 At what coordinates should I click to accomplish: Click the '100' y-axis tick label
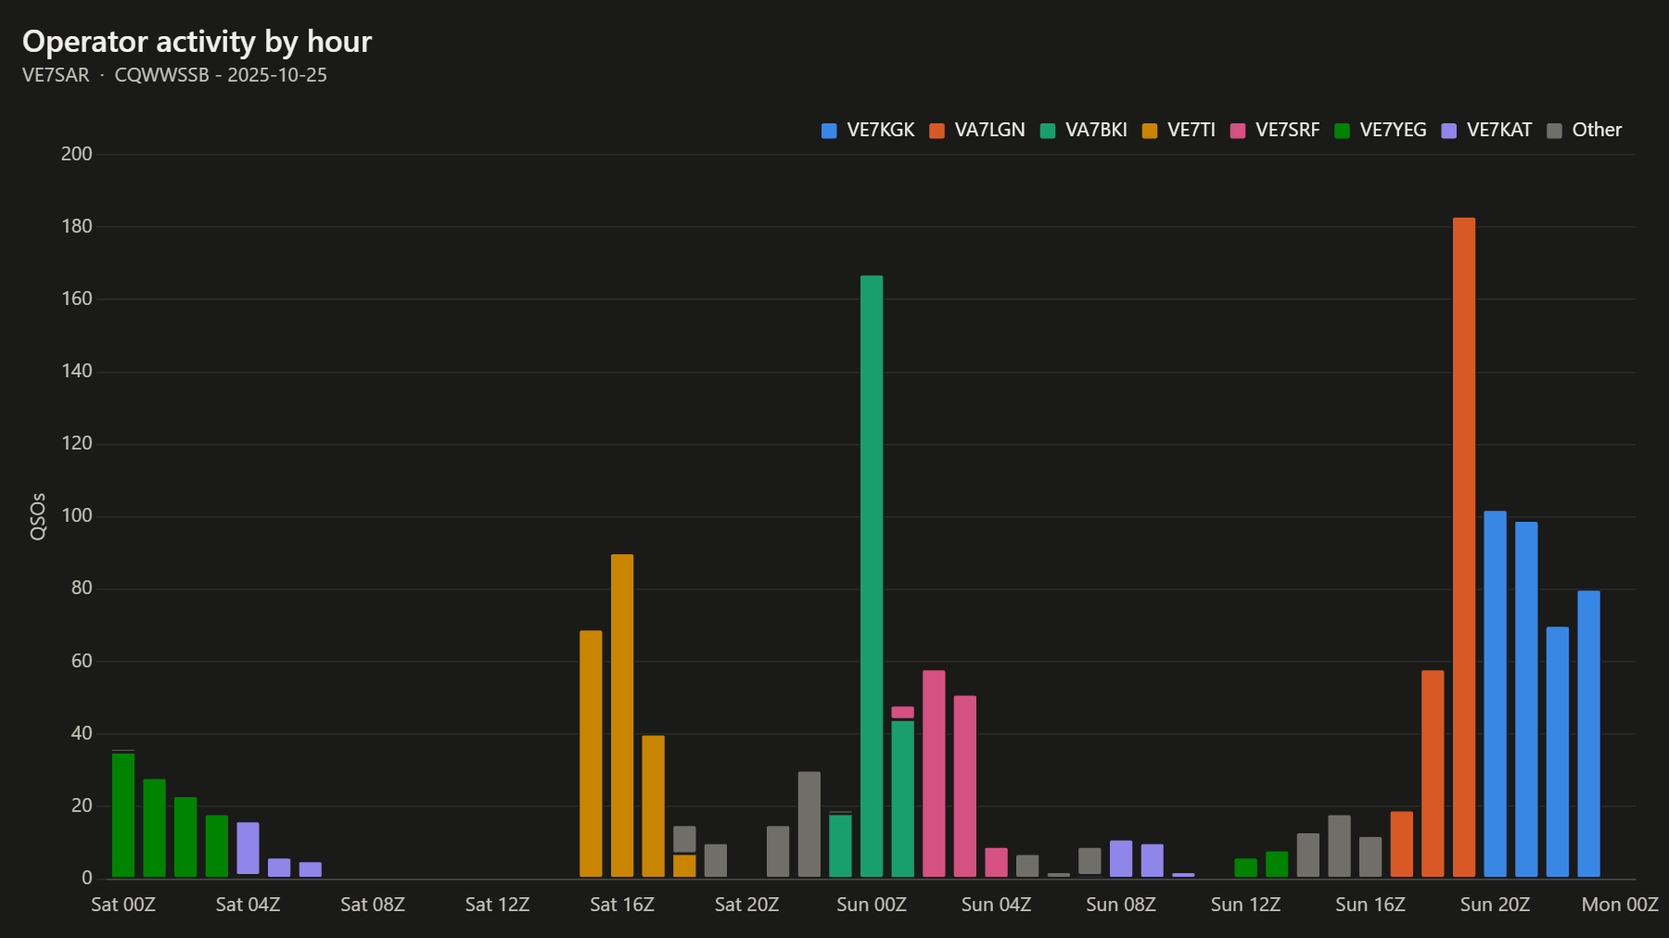click(x=77, y=515)
